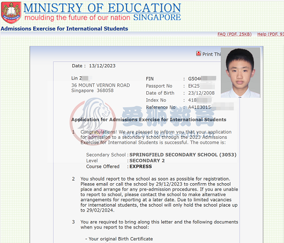This screenshot has height=243, width=284.
Task: Click the tagline 'moulding the future of our nation'
Action: 77,18
